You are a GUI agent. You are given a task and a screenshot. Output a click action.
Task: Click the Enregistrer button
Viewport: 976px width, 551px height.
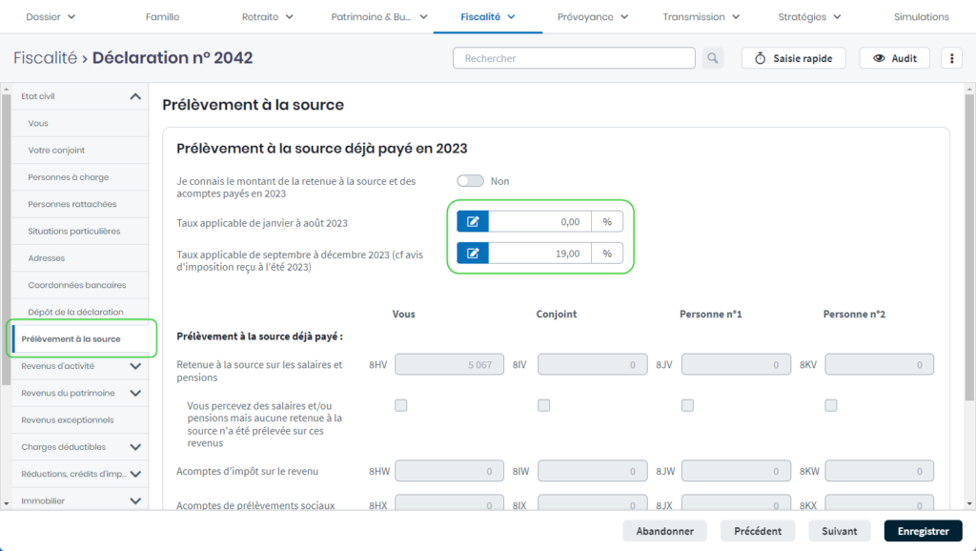click(923, 531)
